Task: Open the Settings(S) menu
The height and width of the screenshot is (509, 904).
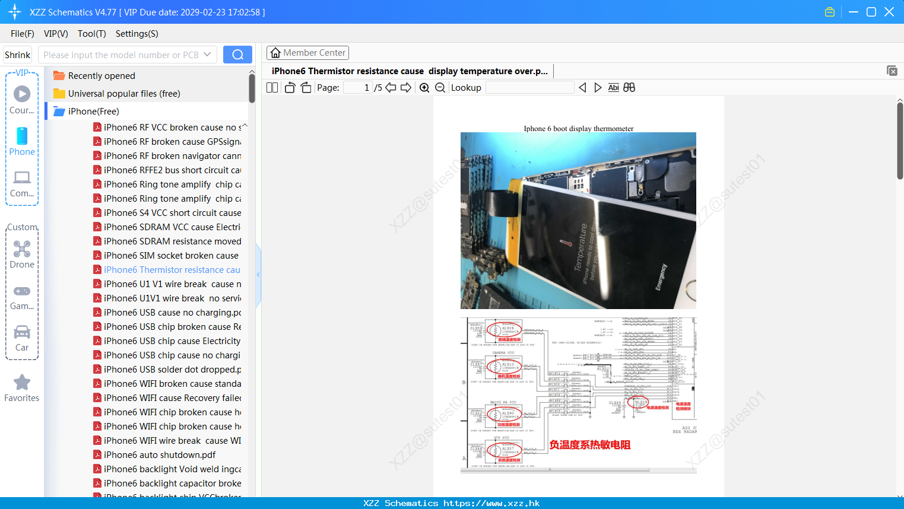Action: click(x=137, y=34)
